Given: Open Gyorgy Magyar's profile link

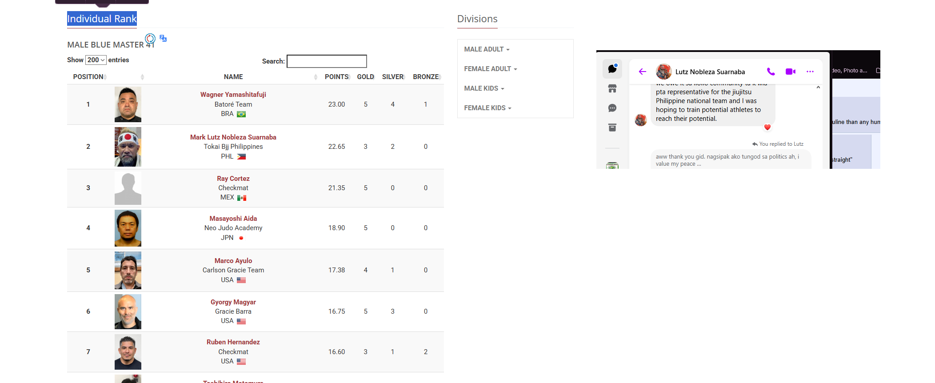Looking at the screenshot, I should tap(233, 302).
